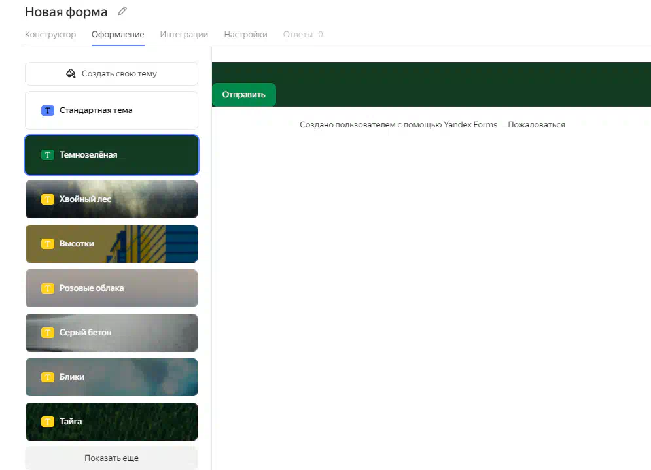This screenshot has width=651, height=470.
Task: Select the Темнозелёная theme card
Action: (x=111, y=155)
